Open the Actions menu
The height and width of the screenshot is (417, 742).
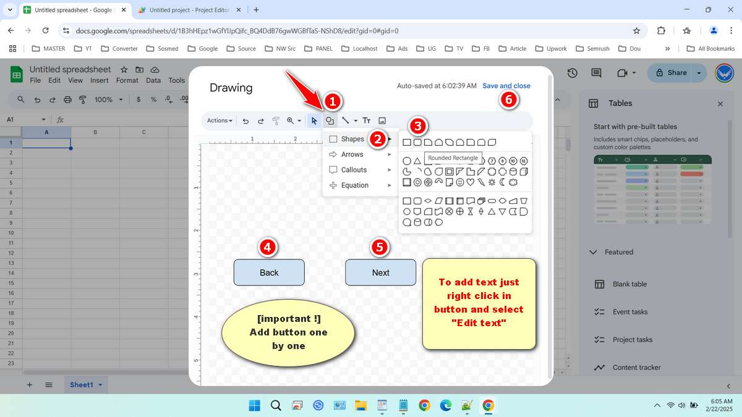219,120
